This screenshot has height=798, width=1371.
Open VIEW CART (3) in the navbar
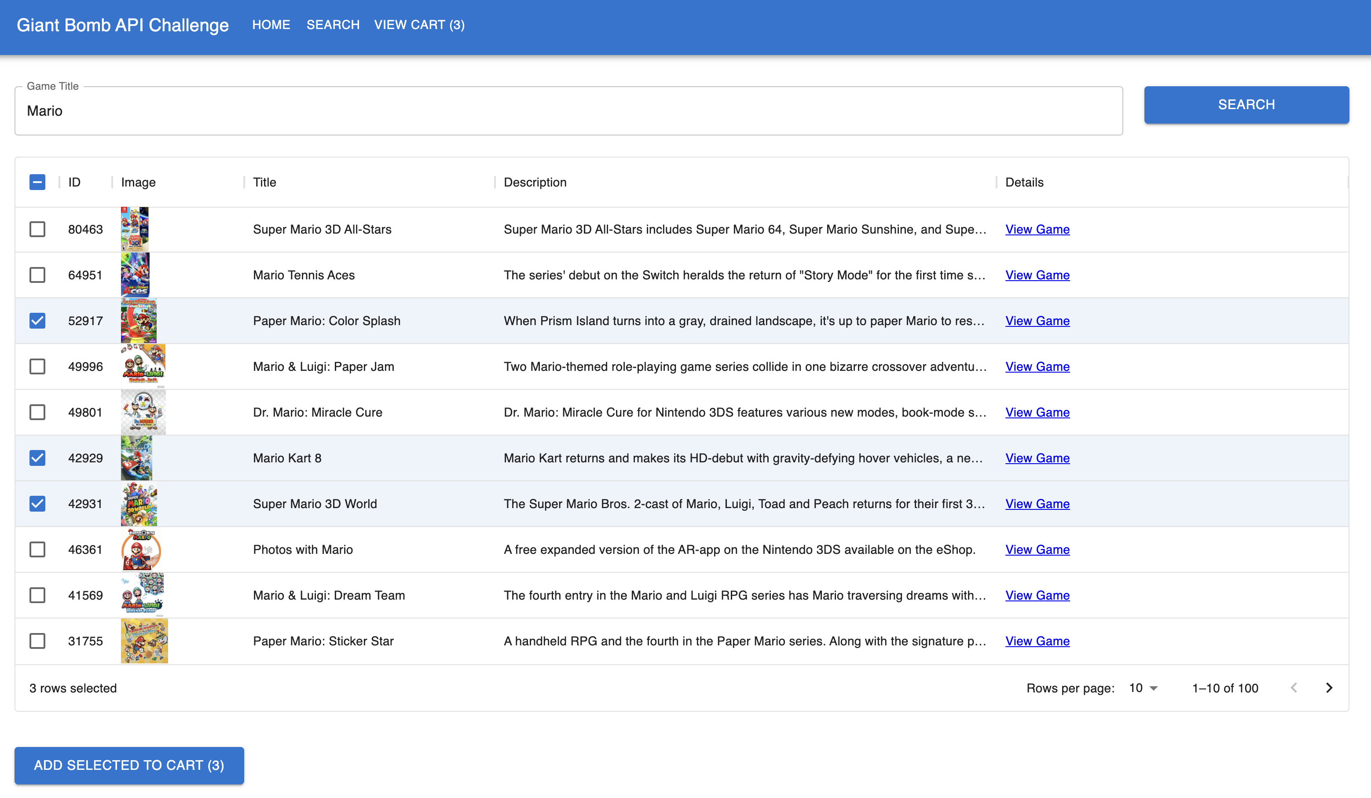(419, 25)
